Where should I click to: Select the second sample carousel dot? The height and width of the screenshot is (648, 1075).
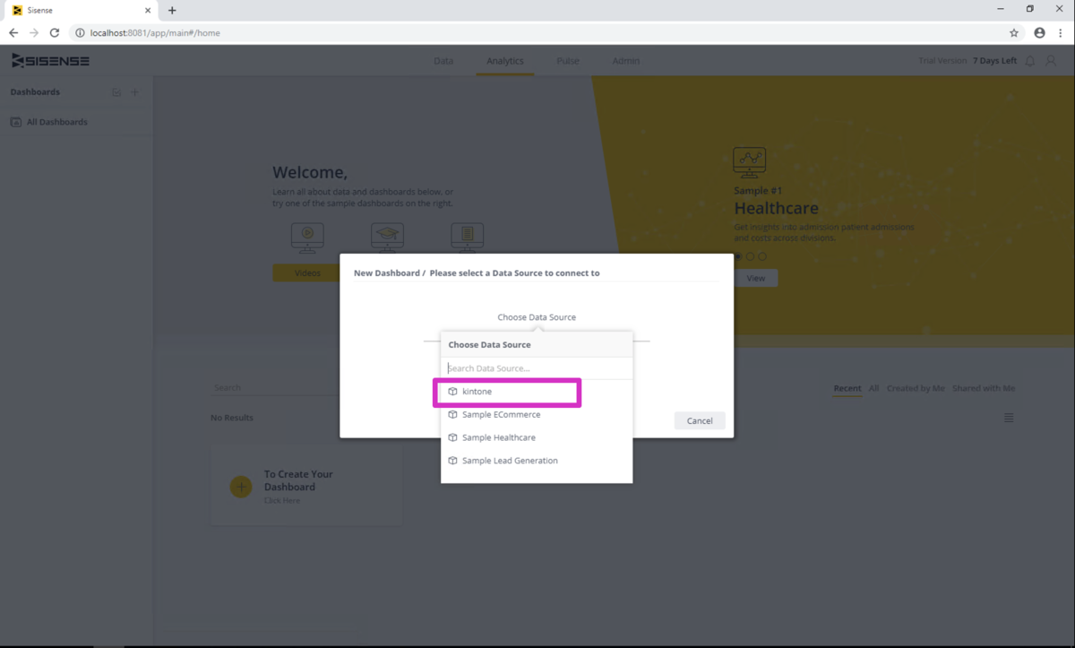[x=751, y=256]
